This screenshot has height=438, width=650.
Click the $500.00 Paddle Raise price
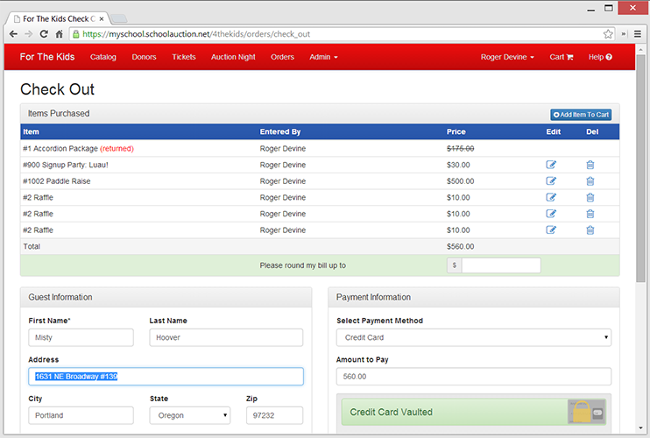[x=460, y=180]
